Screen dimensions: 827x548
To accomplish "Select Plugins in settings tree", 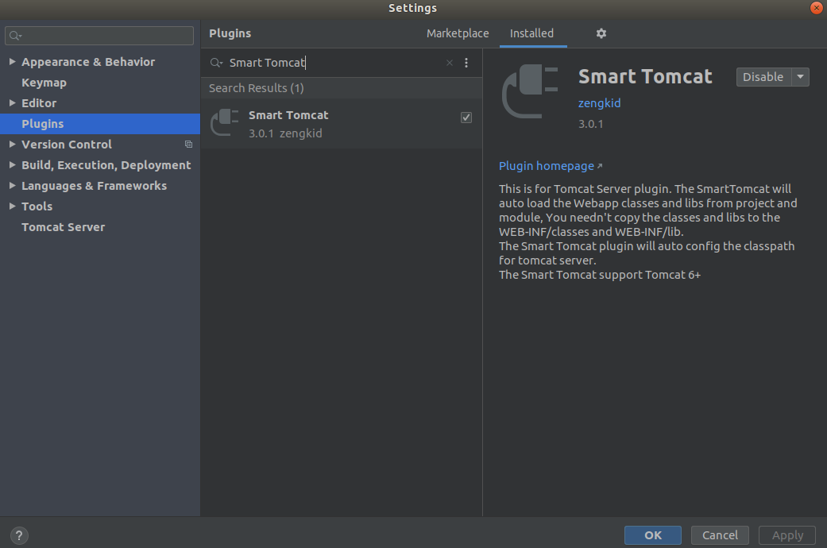I will [x=99, y=123].
